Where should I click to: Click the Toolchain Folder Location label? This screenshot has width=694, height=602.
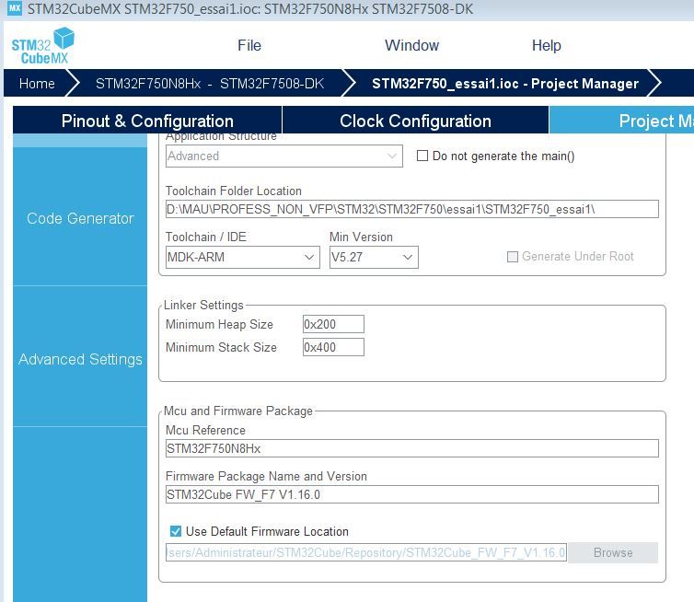pos(234,191)
